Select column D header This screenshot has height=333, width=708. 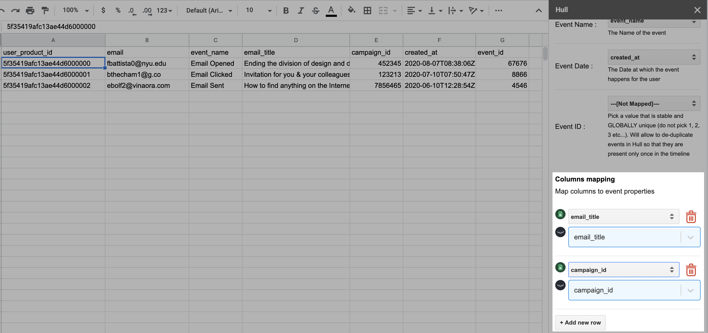point(296,40)
